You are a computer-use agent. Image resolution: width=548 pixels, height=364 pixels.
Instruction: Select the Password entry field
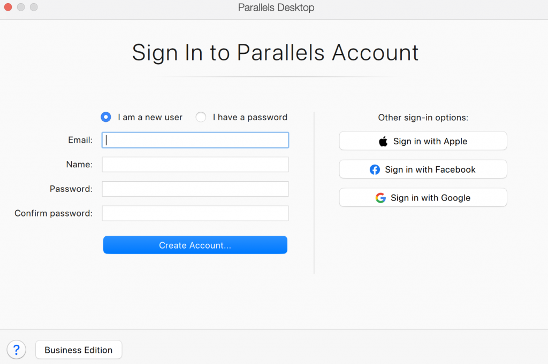coord(195,189)
